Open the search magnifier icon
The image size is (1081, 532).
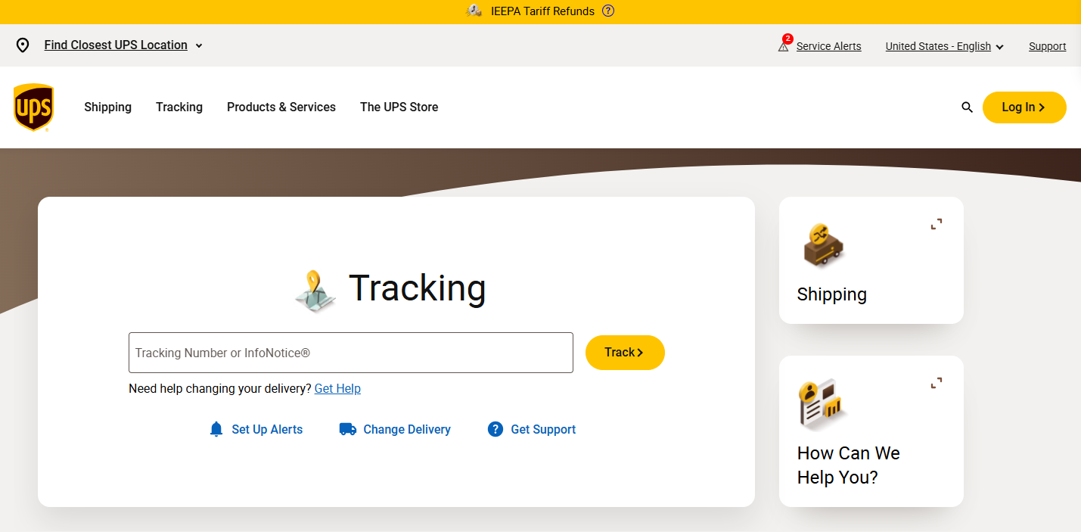tap(967, 107)
